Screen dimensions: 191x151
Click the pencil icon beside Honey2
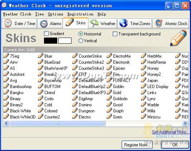144,74
